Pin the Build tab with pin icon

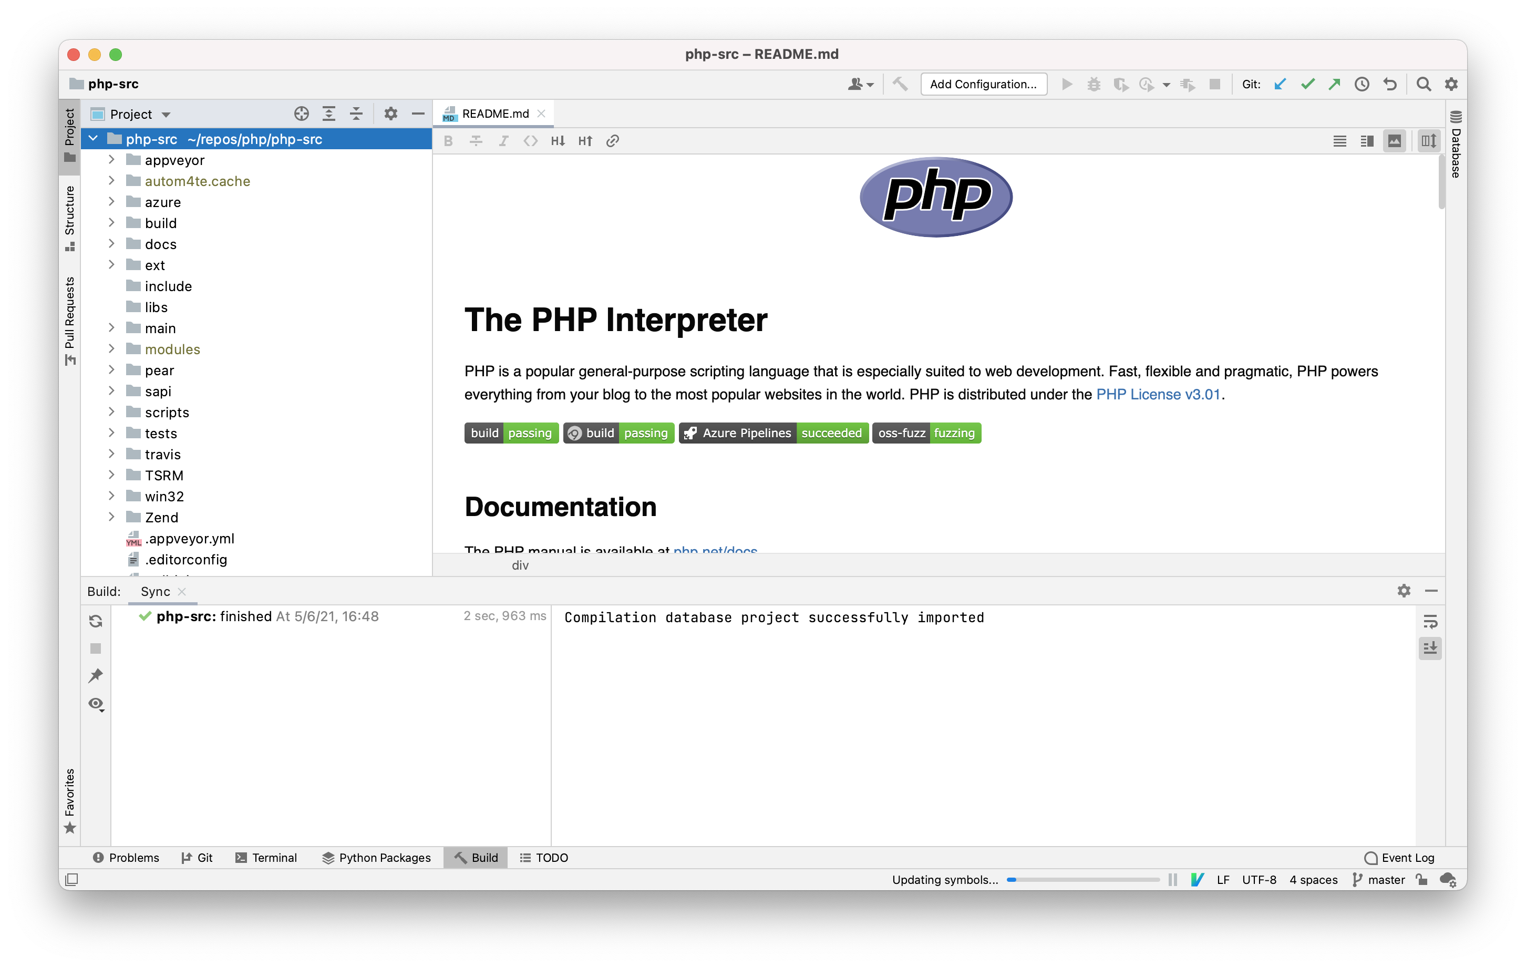[96, 676]
